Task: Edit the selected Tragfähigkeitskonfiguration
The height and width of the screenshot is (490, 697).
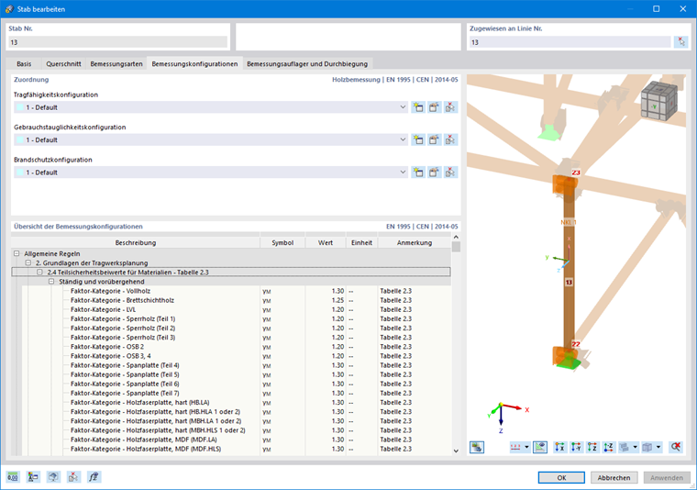Action: [434, 107]
